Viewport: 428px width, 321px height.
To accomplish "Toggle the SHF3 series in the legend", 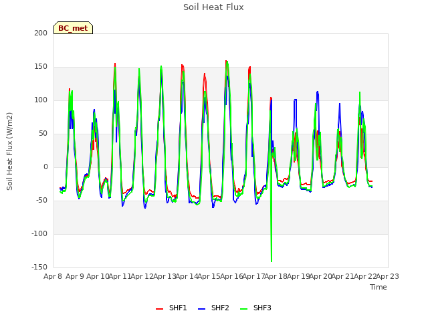I will (255, 308).
